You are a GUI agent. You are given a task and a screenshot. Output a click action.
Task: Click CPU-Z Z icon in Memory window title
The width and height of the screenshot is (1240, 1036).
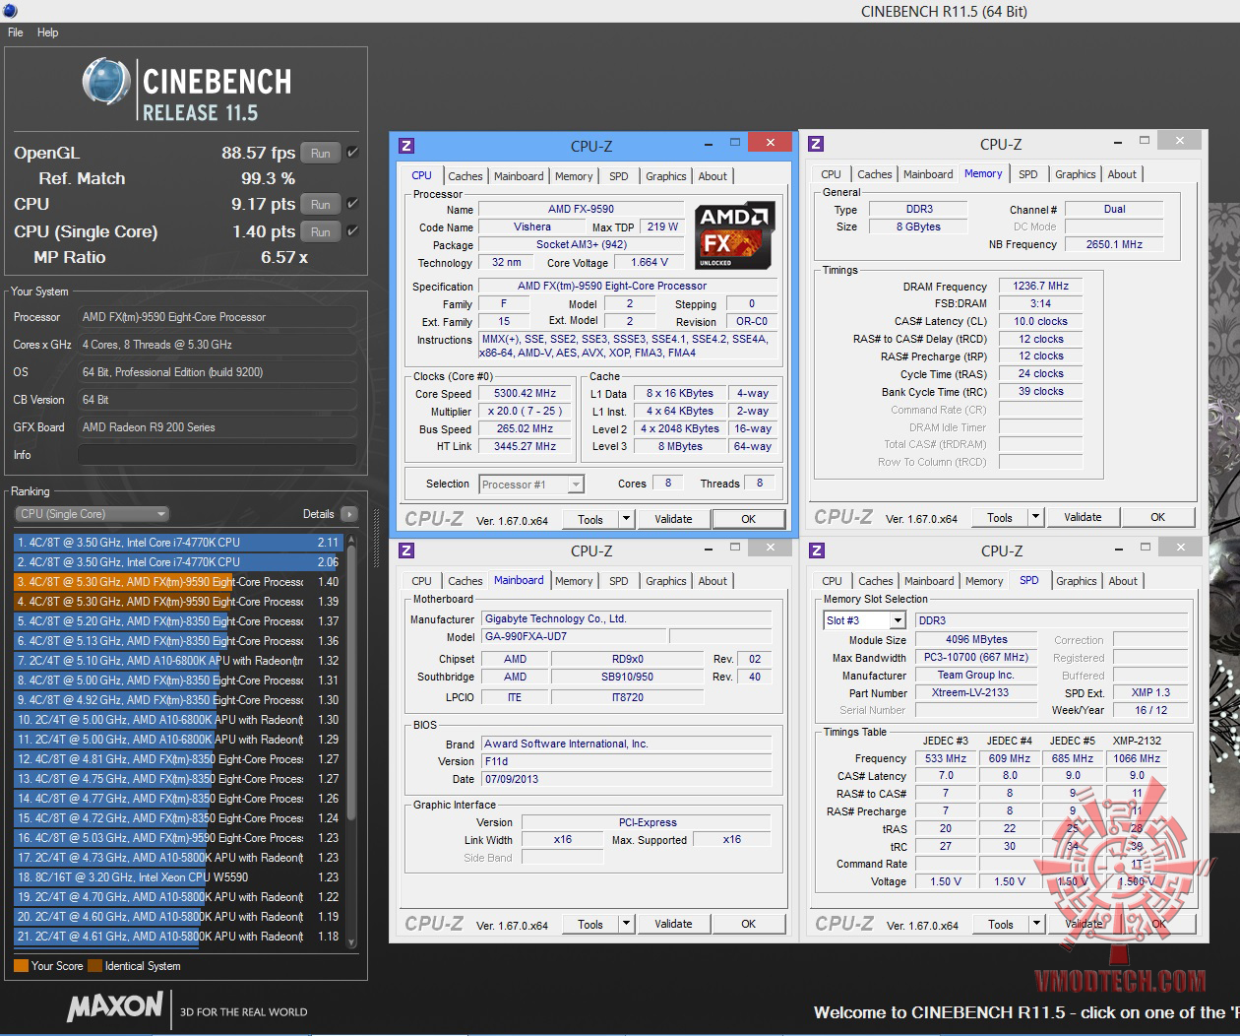click(x=816, y=144)
